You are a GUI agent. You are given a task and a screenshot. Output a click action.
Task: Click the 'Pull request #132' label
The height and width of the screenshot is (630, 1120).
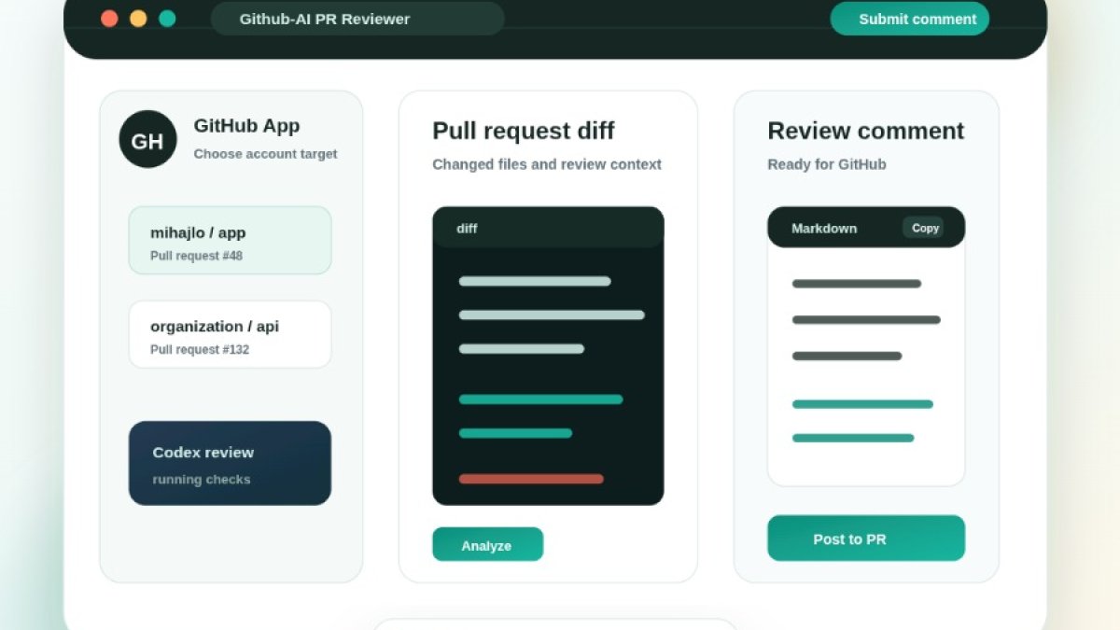(x=200, y=350)
